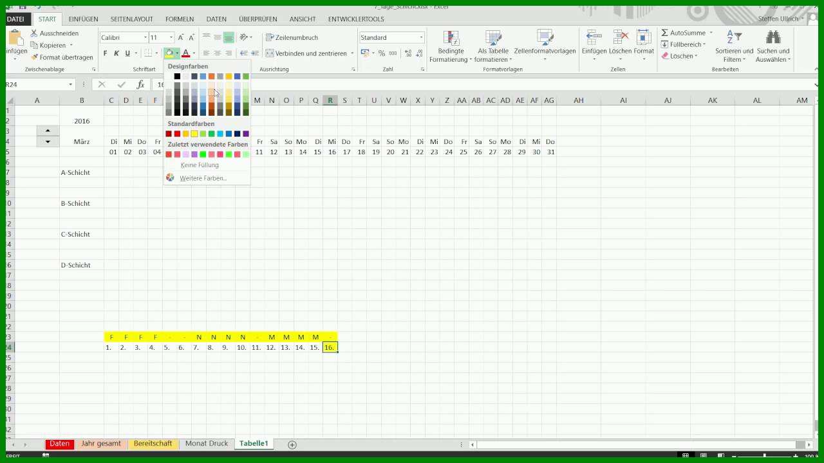
Task: Click the spin down arrow beside März
Action: (x=48, y=141)
